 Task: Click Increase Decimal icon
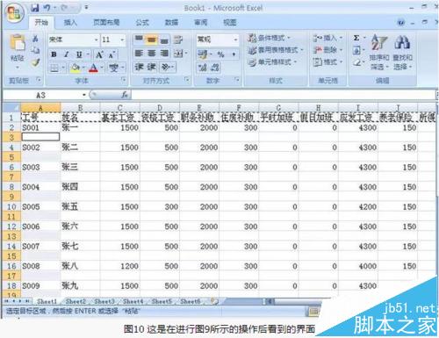click(202, 68)
